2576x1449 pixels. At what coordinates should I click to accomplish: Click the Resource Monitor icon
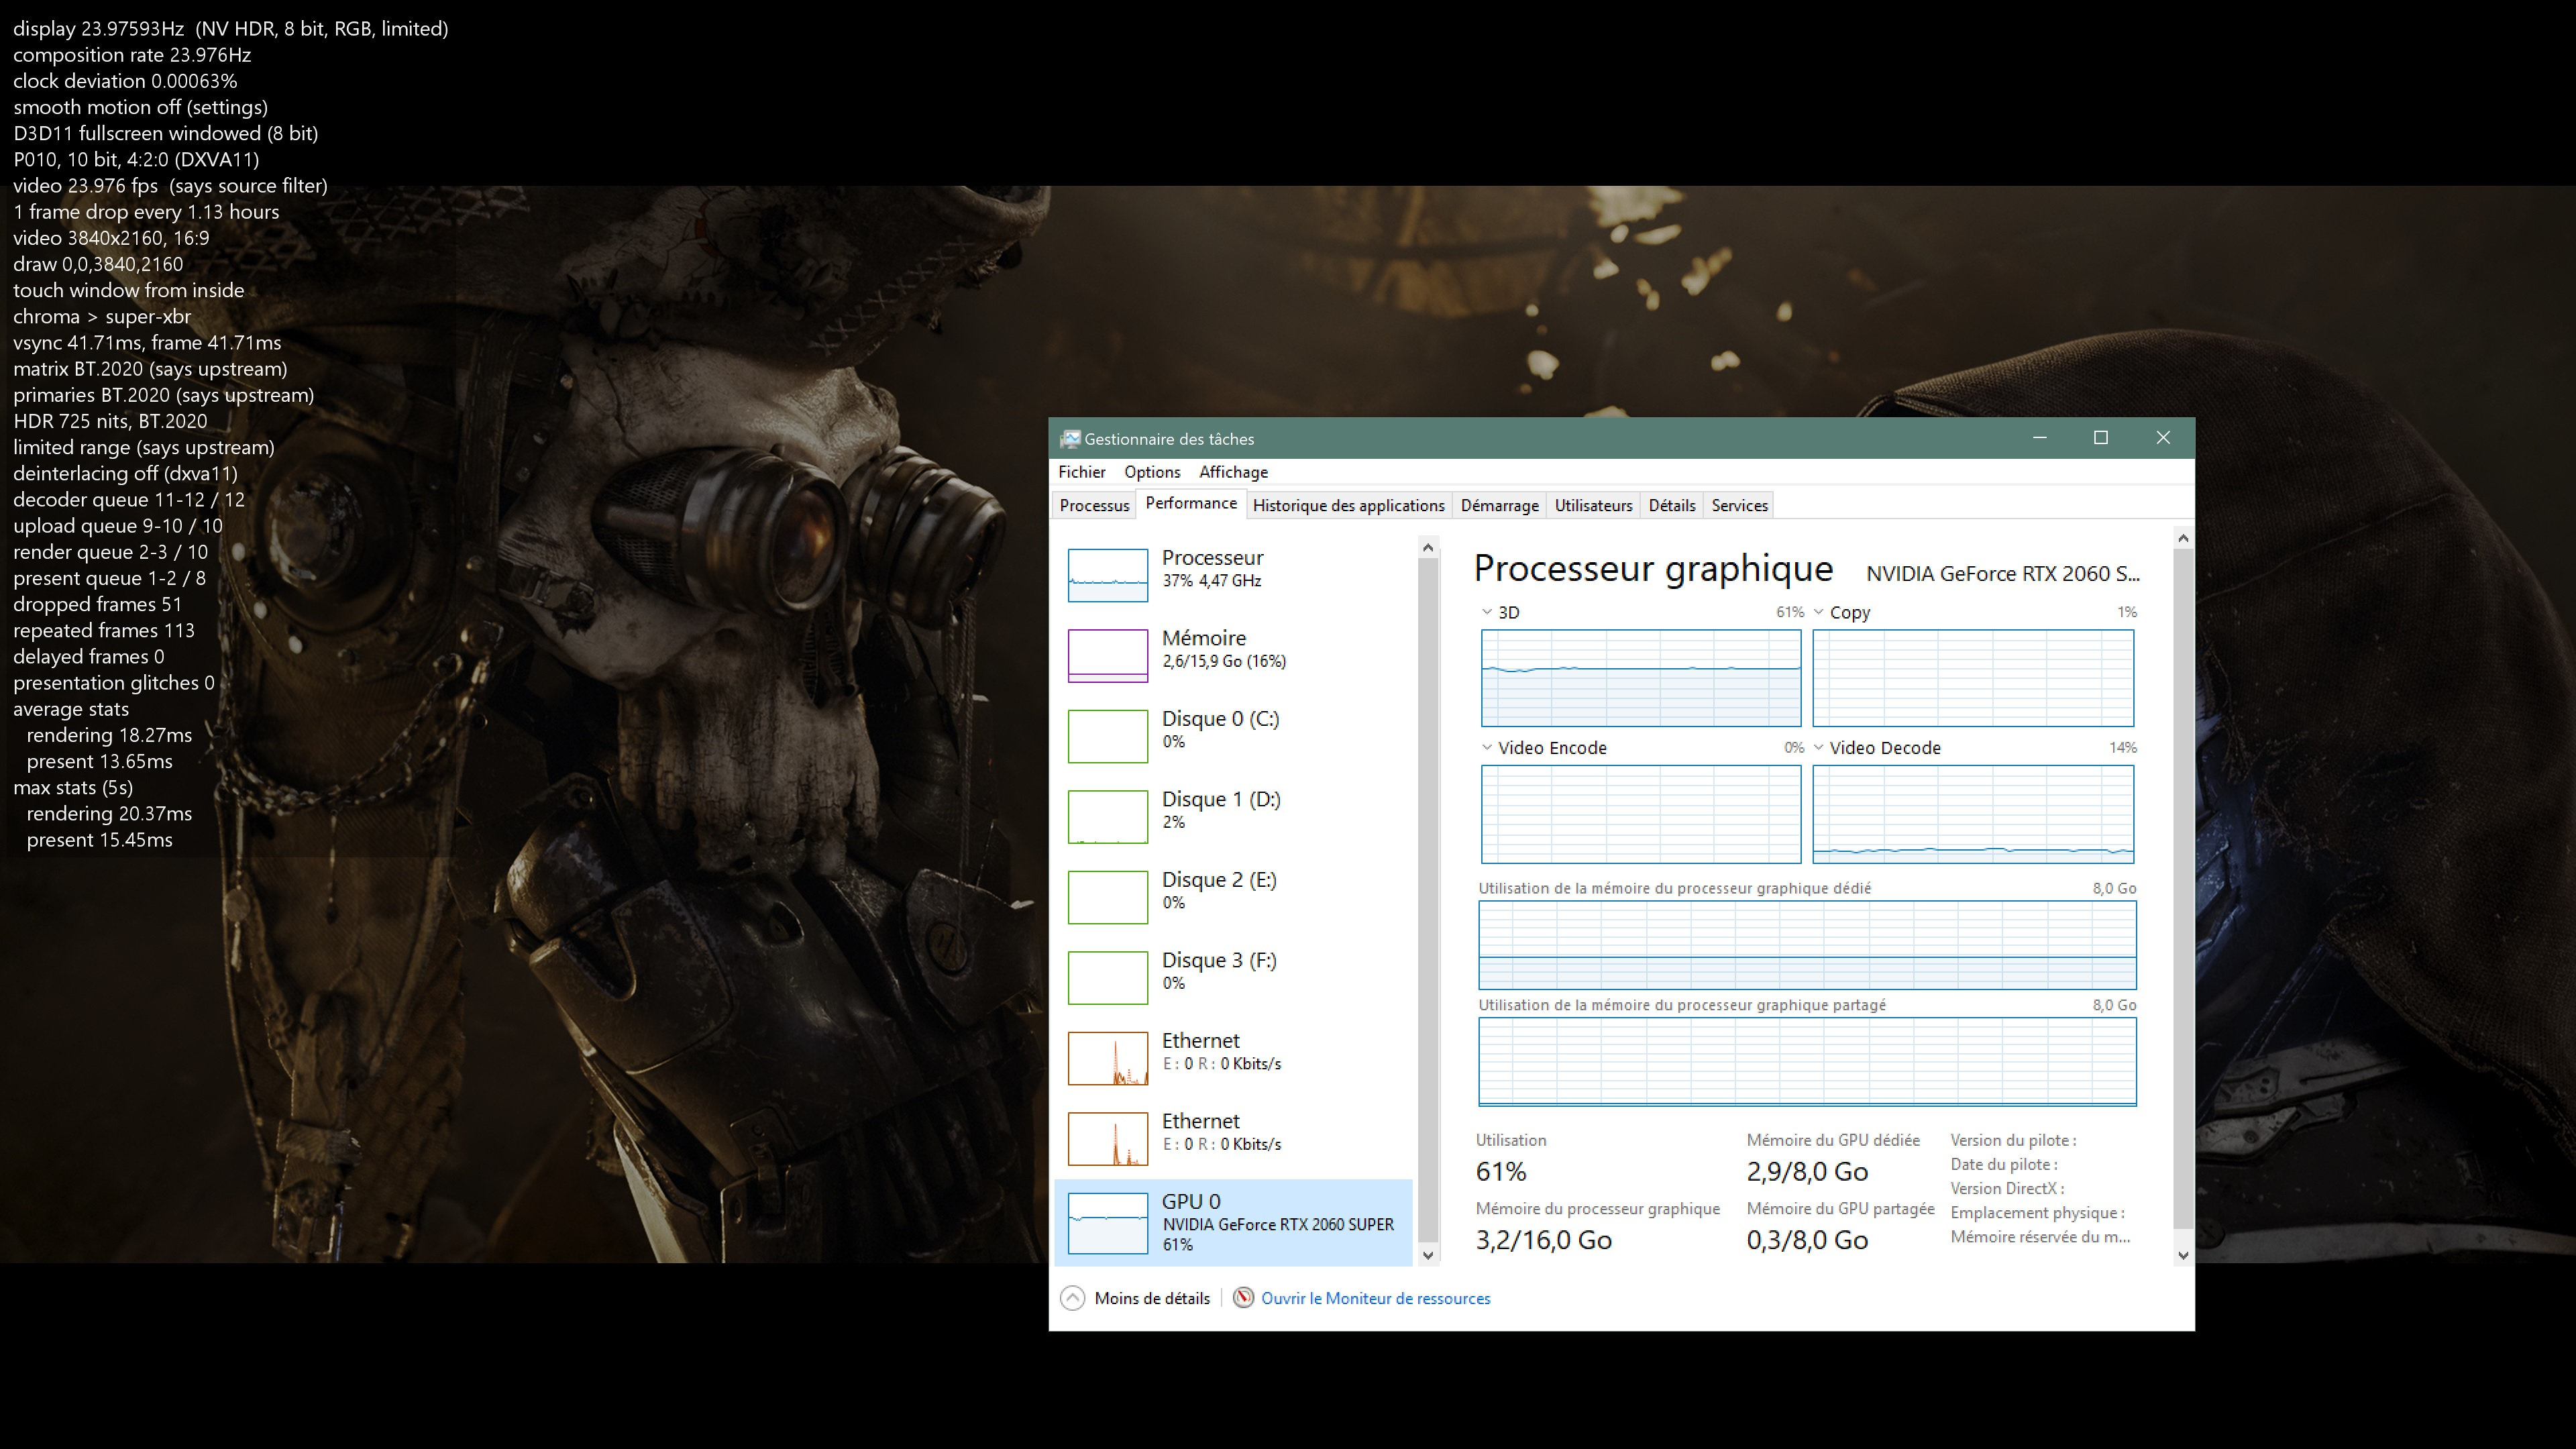click(1243, 1298)
